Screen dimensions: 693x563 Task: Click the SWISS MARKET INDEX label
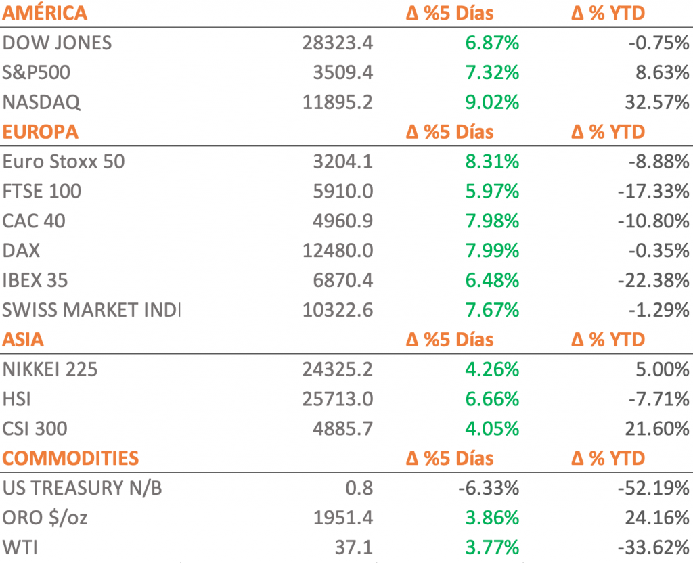pos(91,310)
